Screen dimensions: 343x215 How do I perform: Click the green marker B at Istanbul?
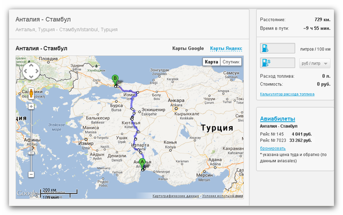pyautogui.click(x=115, y=80)
